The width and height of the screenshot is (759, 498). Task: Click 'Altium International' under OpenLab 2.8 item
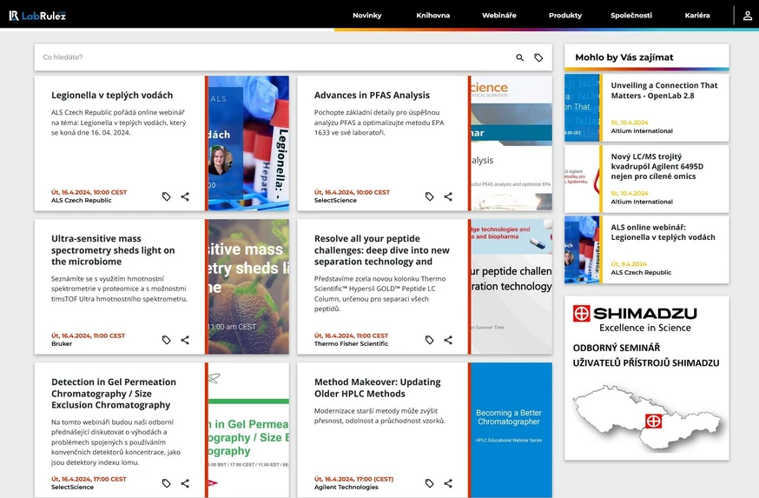tap(642, 130)
